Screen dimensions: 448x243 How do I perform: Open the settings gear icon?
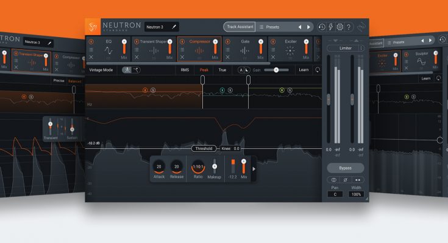pyautogui.click(x=340, y=27)
